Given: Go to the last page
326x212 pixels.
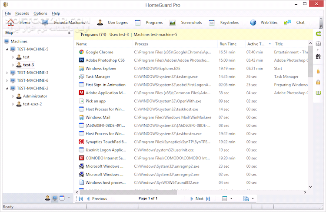Looking at the screenshot, I should point(208,199).
